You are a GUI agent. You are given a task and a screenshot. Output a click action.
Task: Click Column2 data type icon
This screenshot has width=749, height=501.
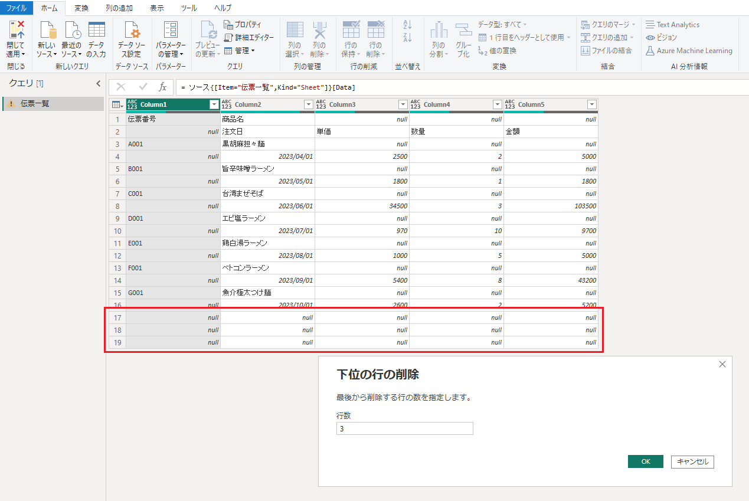pos(226,104)
